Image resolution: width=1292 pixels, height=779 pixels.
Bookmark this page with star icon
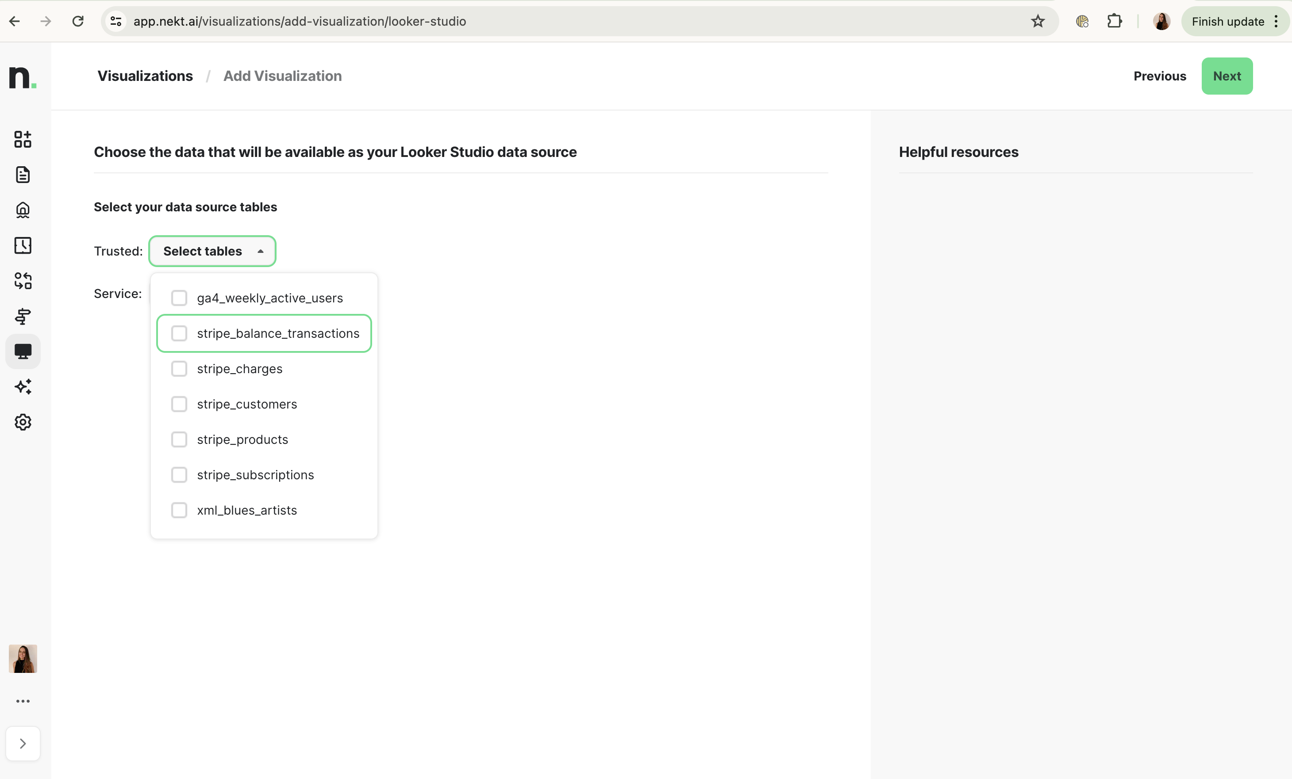click(x=1038, y=21)
